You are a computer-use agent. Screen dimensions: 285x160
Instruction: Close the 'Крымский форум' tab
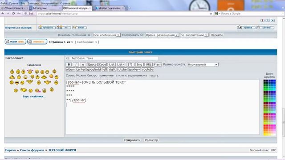(x=90, y=8)
